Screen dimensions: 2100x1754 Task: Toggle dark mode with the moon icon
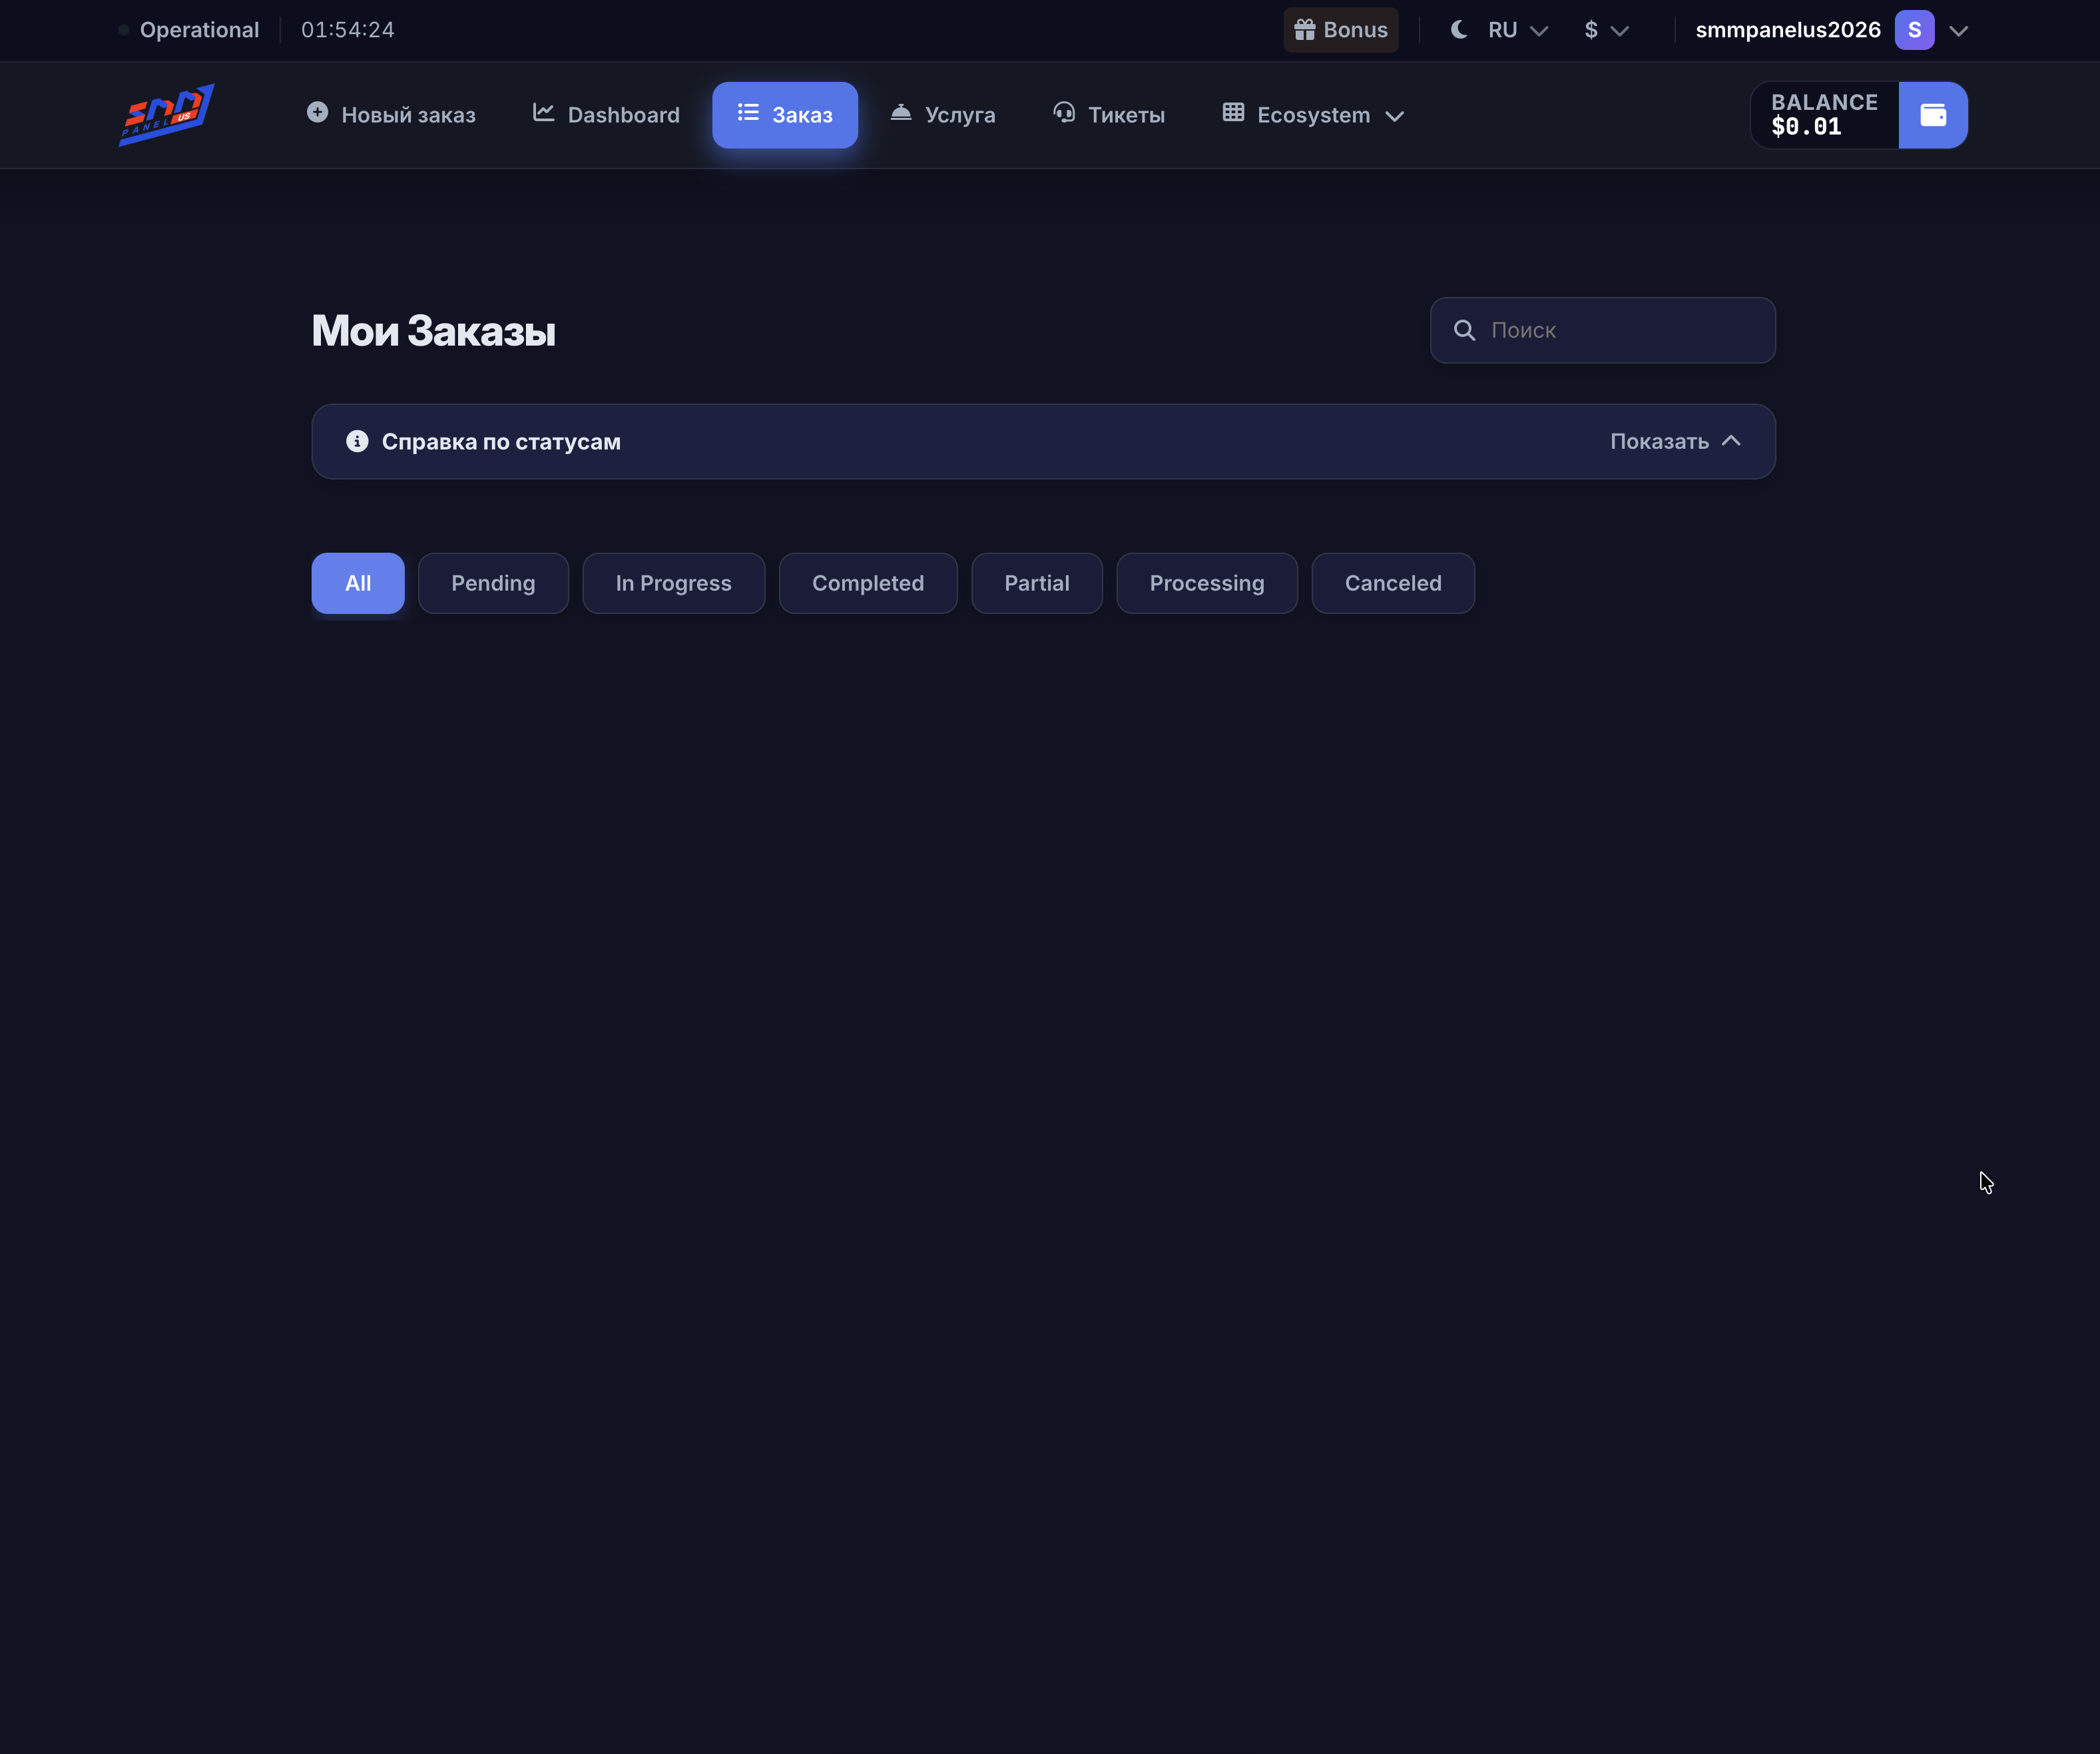(x=1459, y=30)
